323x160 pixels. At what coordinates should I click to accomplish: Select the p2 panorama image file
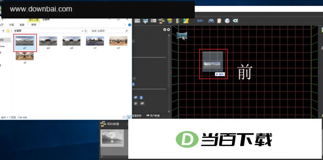tap(48, 43)
